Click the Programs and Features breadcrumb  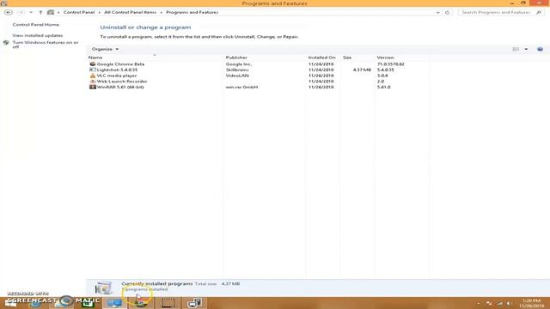pyautogui.click(x=192, y=12)
